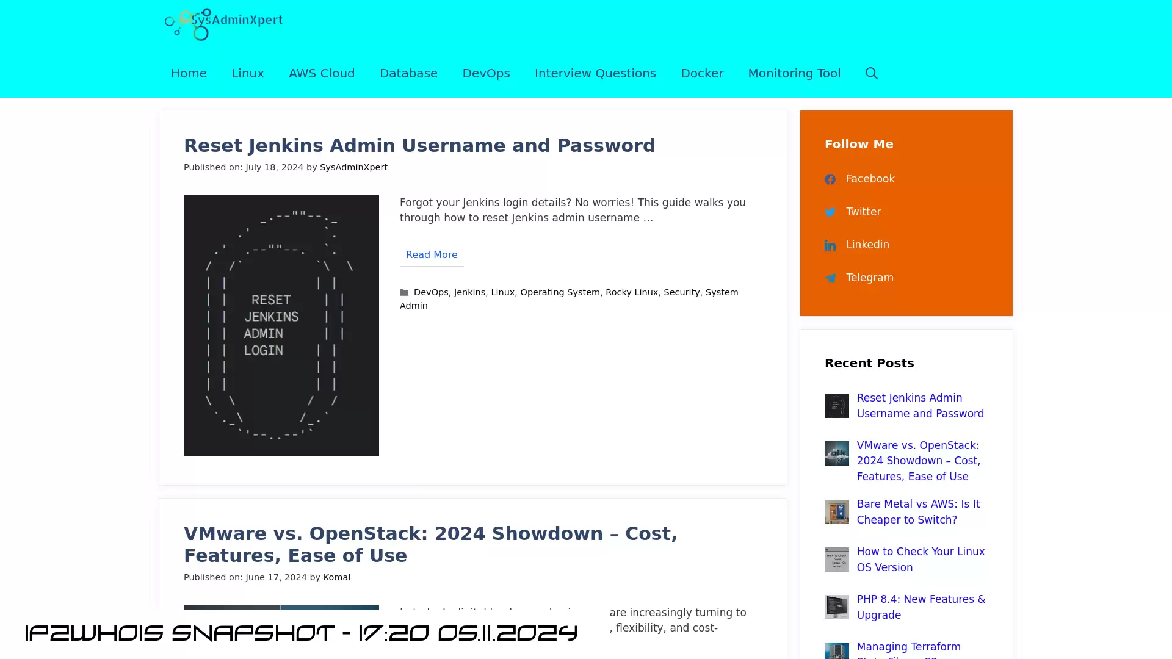Open the Docker navigation menu item
The width and height of the screenshot is (1172, 659).
click(x=702, y=73)
